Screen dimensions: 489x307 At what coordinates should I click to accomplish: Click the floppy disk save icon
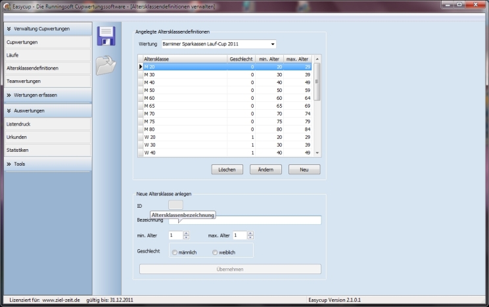[x=106, y=35]
